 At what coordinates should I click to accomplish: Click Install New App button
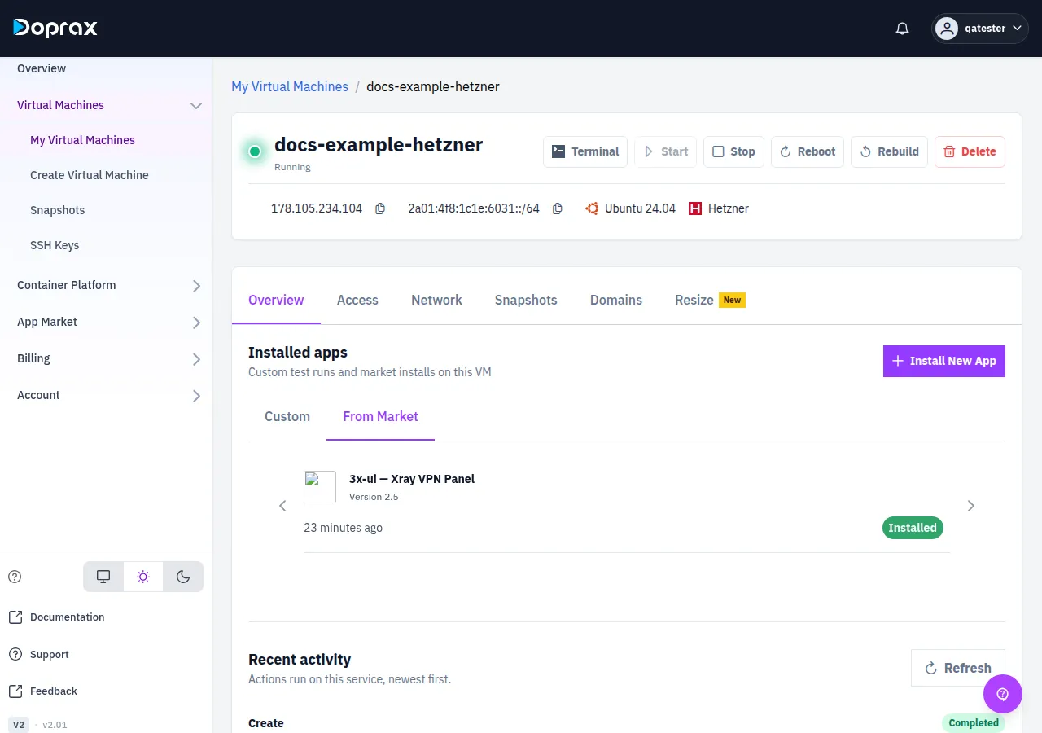point(944,361)
